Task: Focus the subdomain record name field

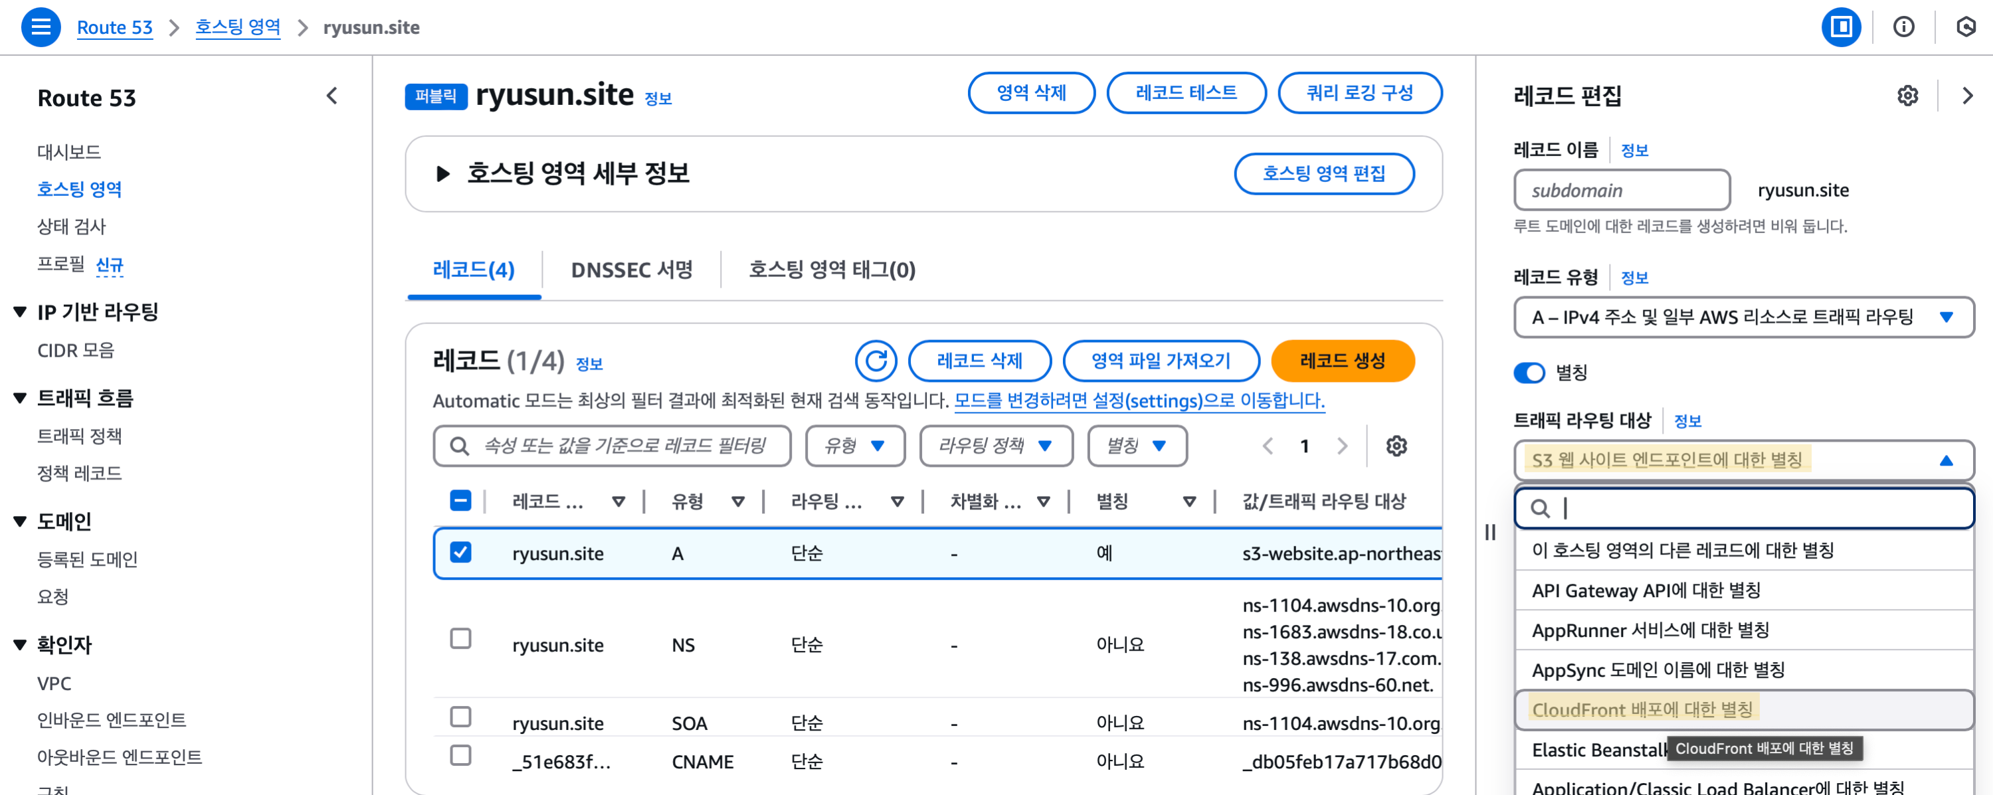Action: coord(1622,190)
